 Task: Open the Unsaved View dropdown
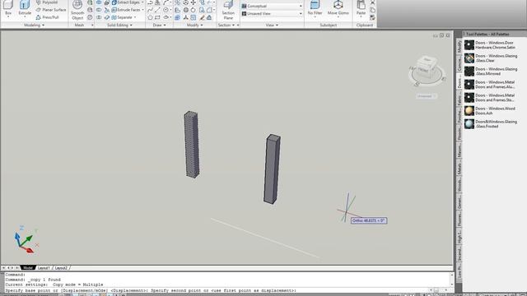[x=272, y=13]
